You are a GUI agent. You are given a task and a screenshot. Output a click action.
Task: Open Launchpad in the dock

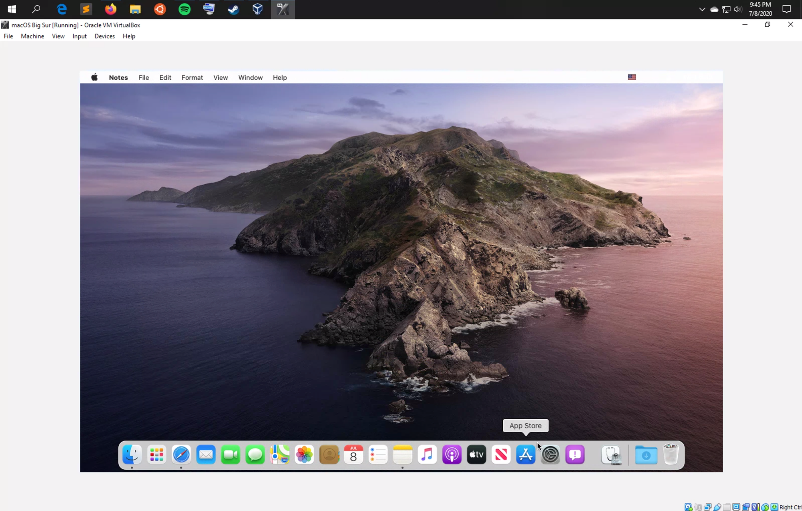click(156, 454)
